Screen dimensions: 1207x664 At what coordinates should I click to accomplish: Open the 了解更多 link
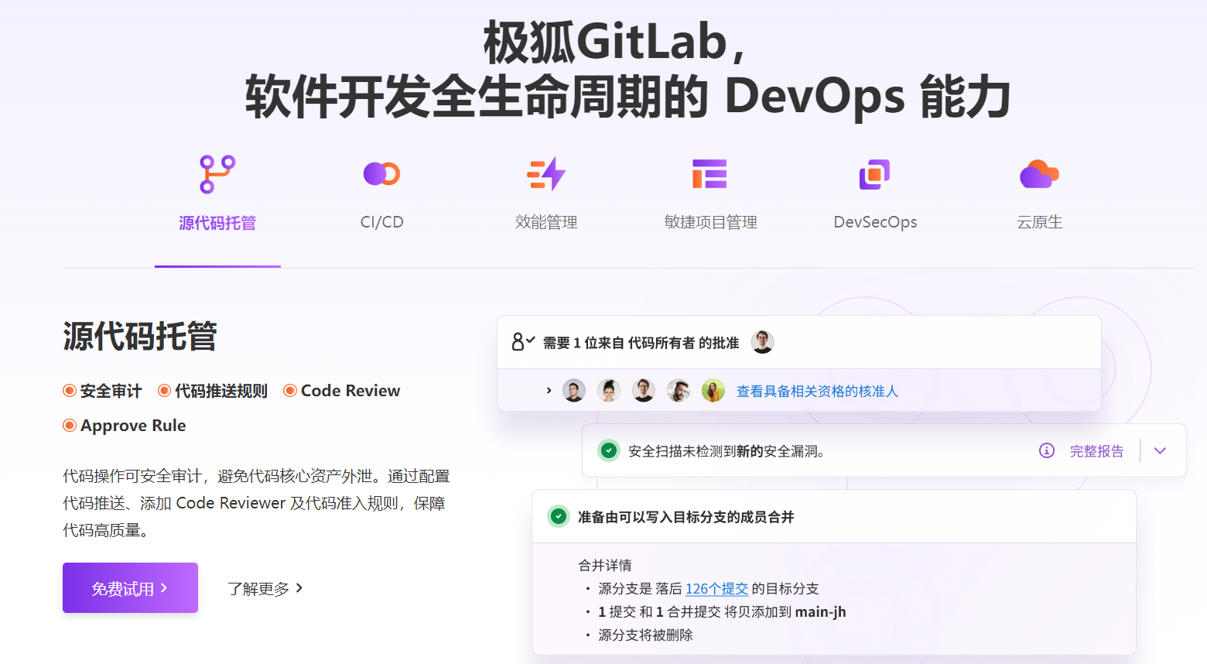coord(265,589)
